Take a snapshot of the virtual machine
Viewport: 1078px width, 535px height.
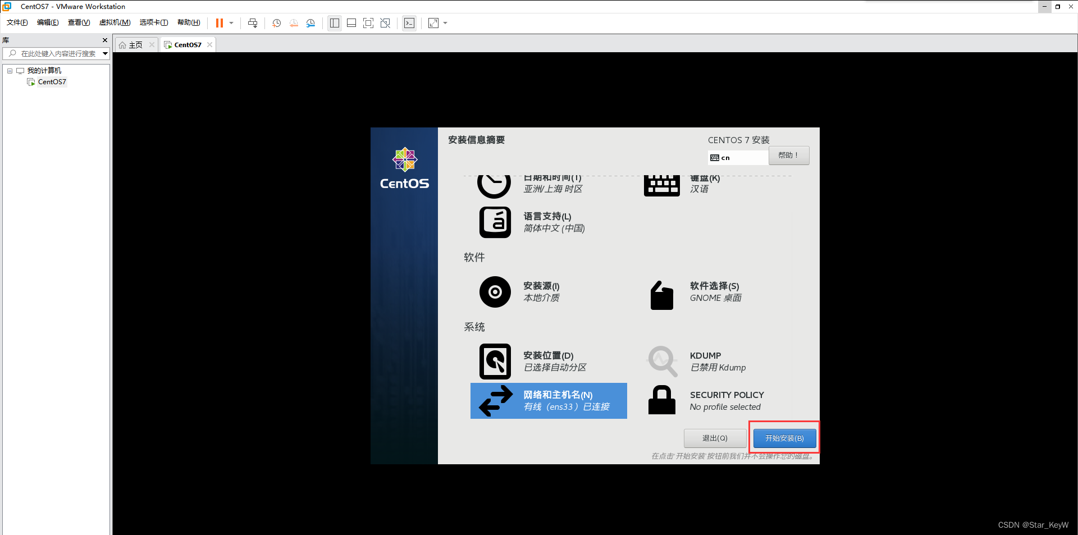276,23
